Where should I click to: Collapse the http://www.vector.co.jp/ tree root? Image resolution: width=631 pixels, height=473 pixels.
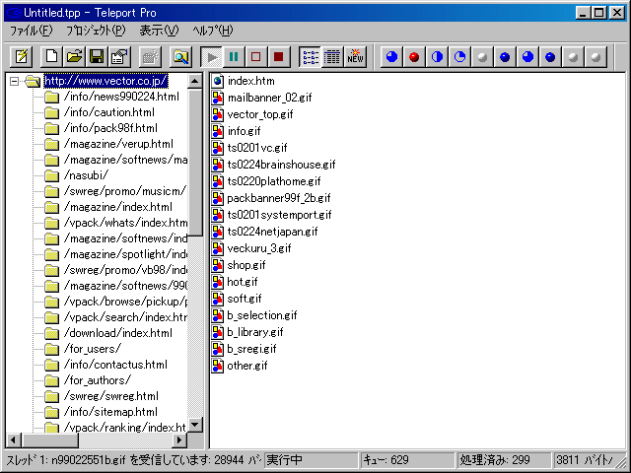click(x=15, y=81)
